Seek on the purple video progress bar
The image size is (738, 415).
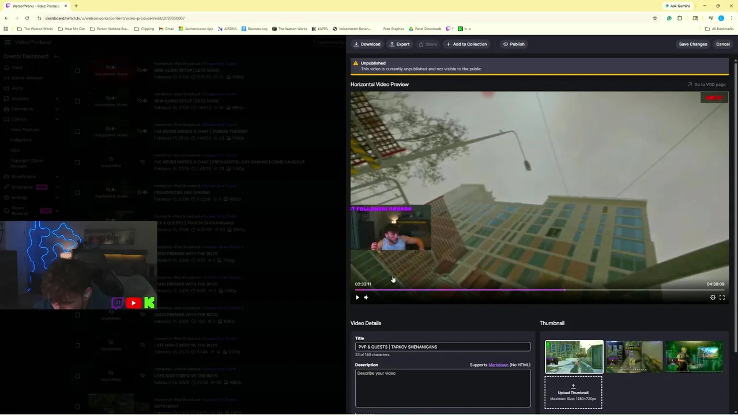[x=540, y=290]
